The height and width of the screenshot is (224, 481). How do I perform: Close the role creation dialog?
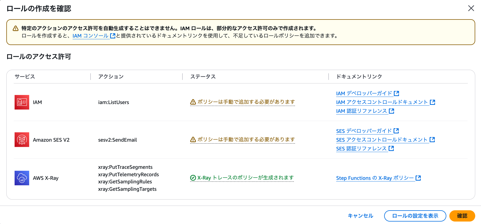point(471,8)
